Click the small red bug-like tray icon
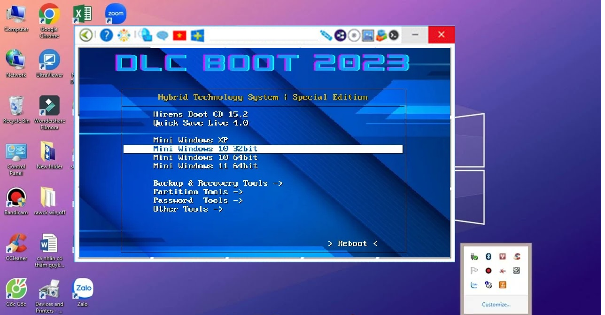This screenshot has height=315, width=605. click(x=503, y=271)
